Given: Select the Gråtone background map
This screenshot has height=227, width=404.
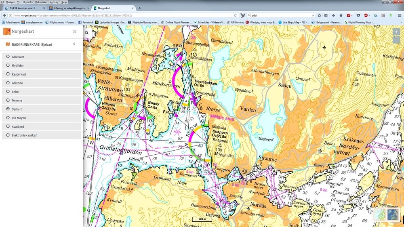Looking at the screenshot, I should [x=42, y=83].
